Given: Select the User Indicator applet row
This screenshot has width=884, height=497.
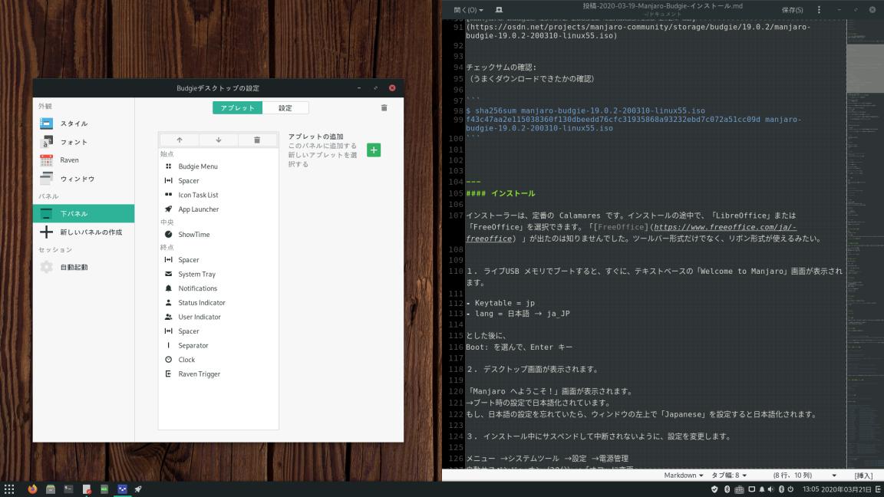Looking at the screenshot, I should [x=218, y=317].
